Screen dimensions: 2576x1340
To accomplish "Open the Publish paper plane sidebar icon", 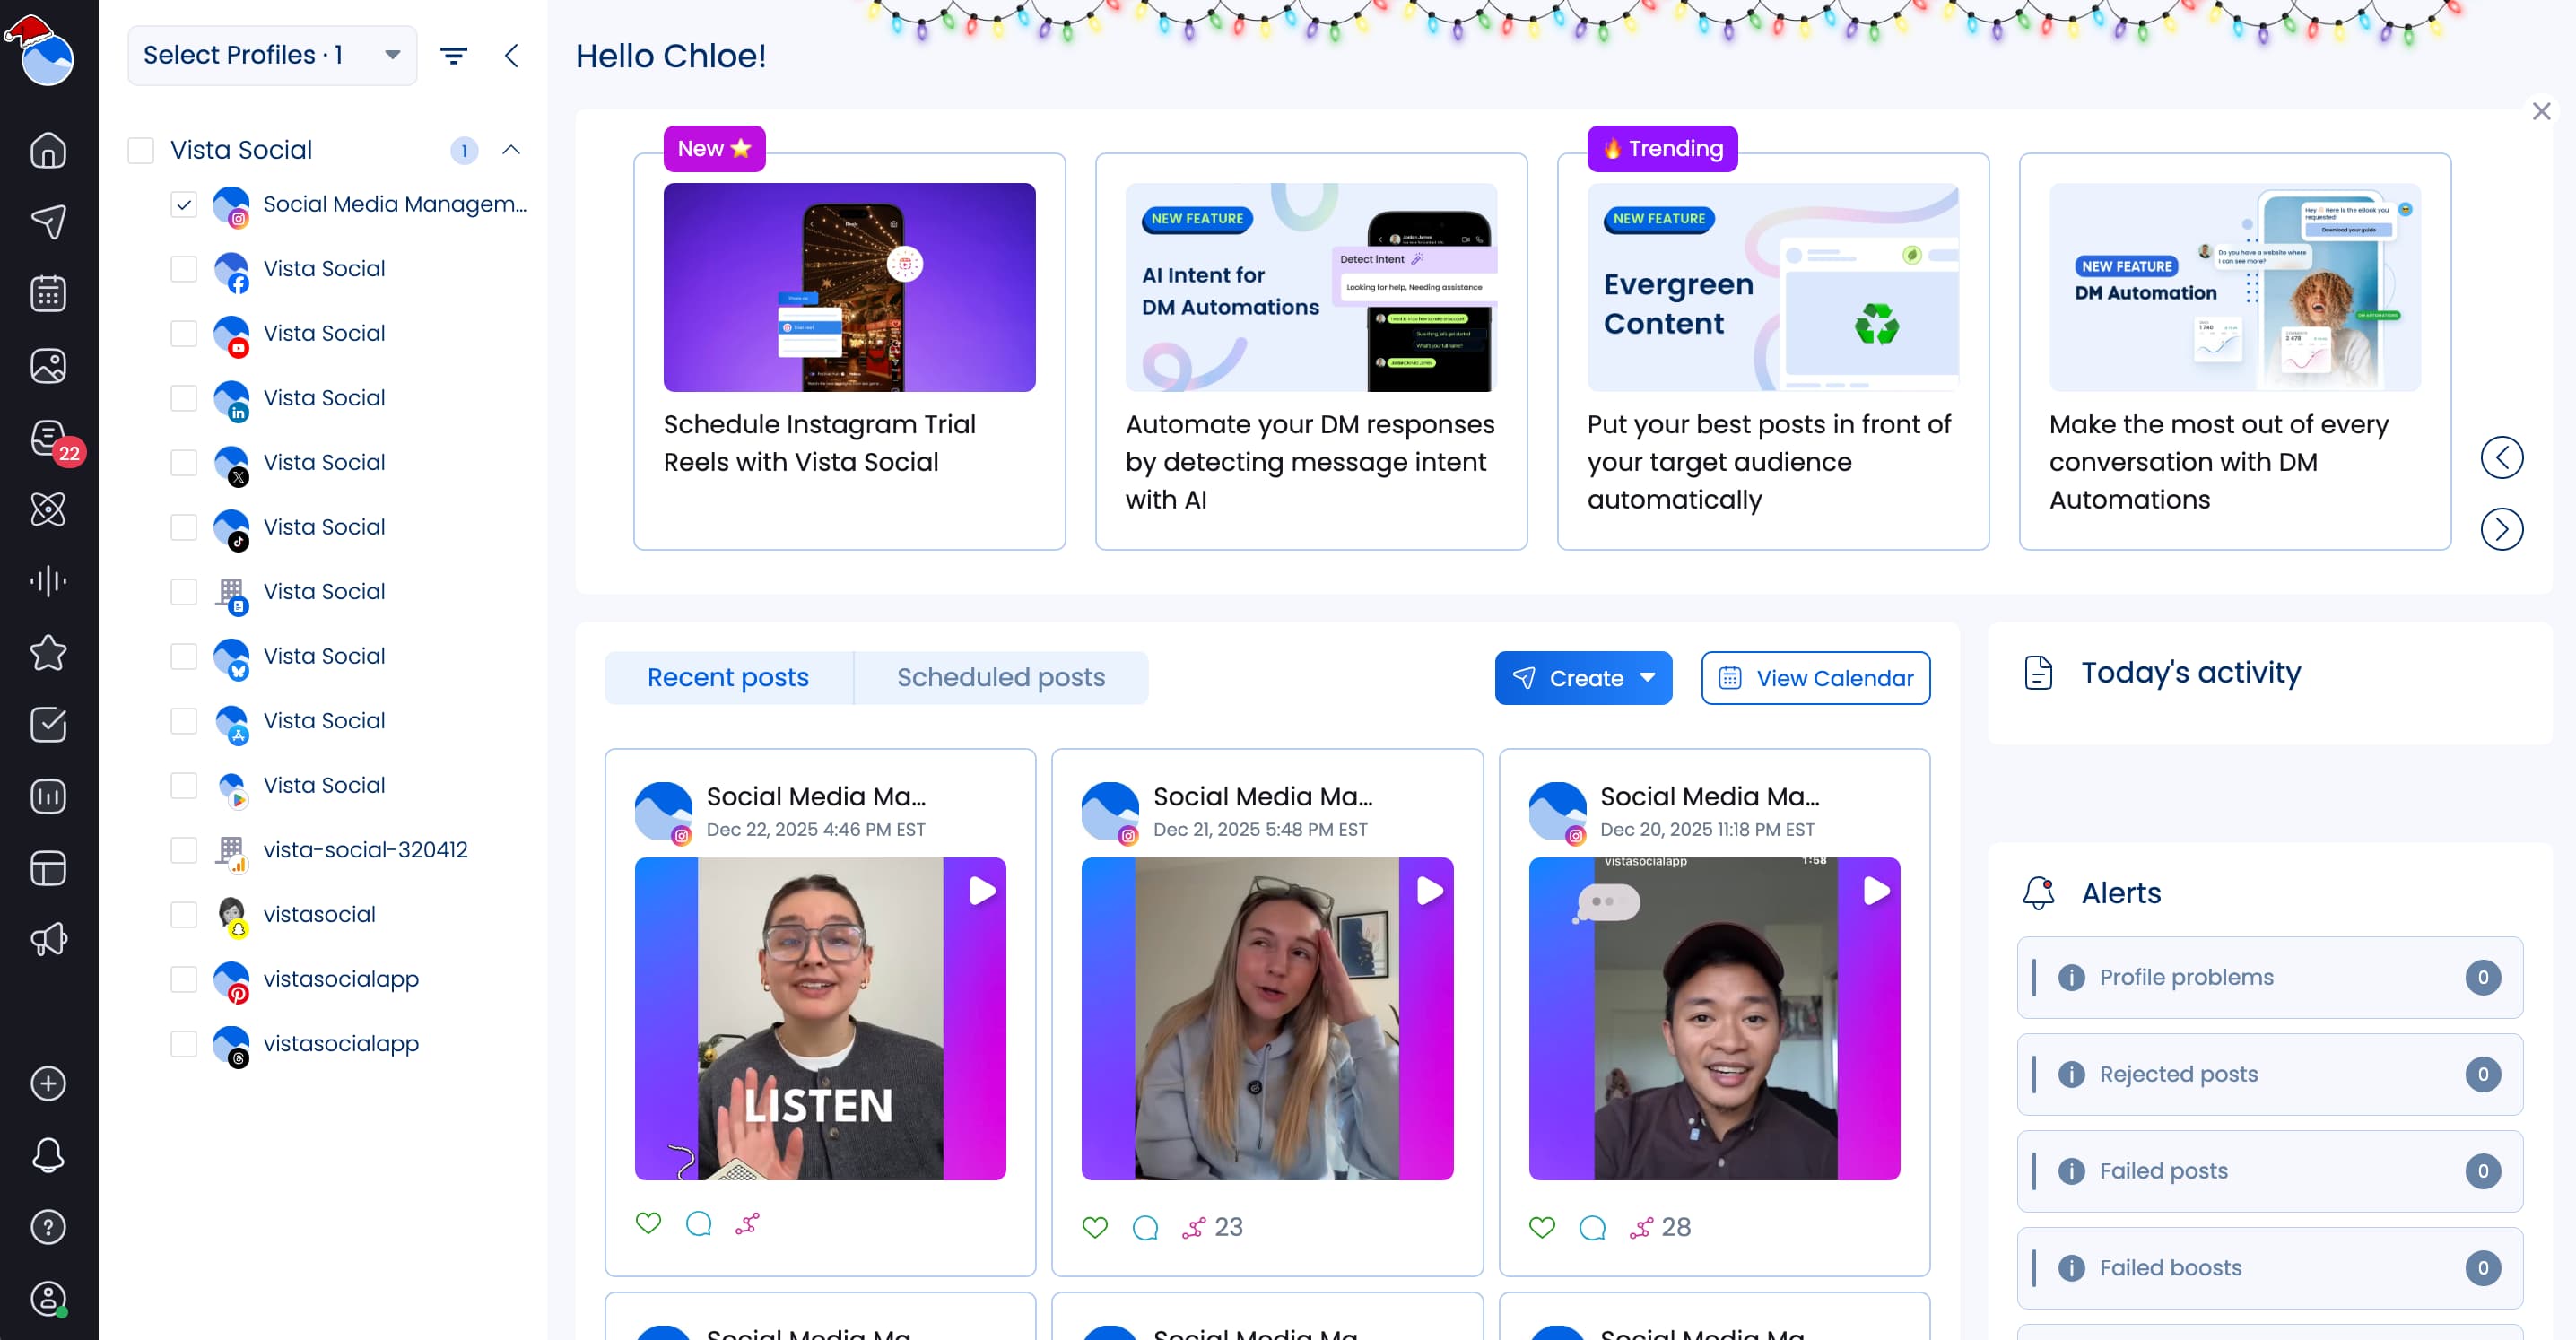I will pyautogui.click(x=48, y=222).
